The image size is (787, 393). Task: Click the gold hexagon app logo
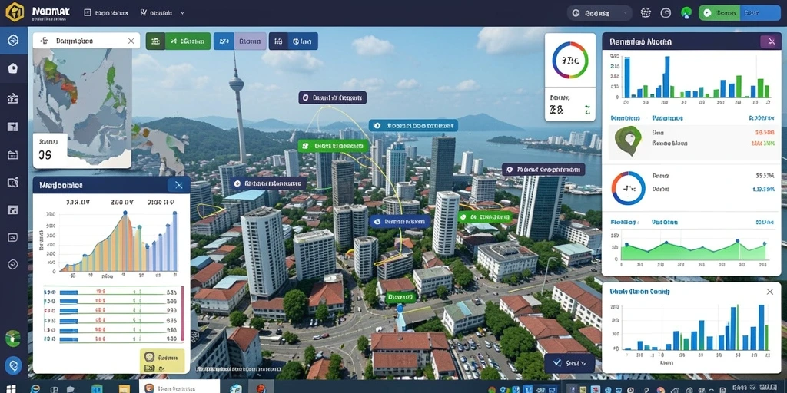tap(15, 12)
